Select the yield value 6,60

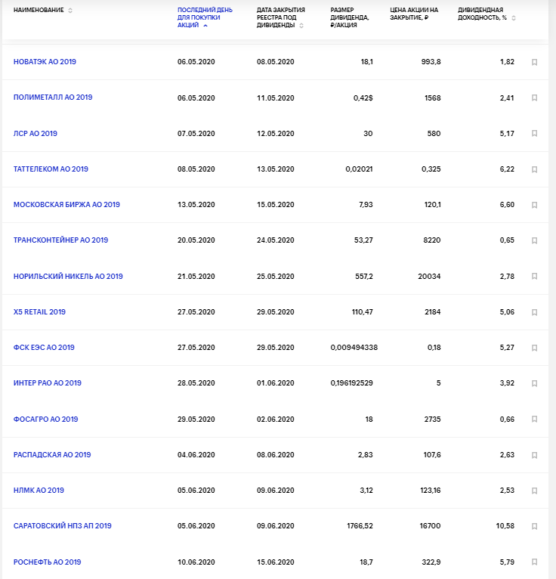[507, 204]
